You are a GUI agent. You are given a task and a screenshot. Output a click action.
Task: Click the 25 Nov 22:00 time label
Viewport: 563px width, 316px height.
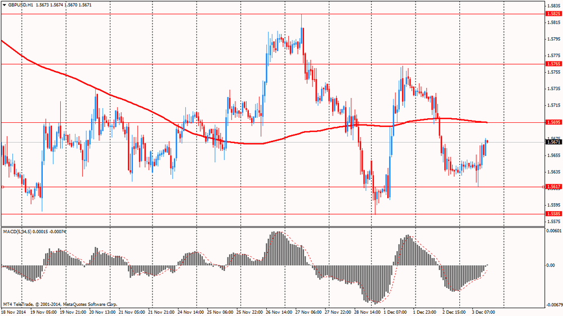pos(249,313)
